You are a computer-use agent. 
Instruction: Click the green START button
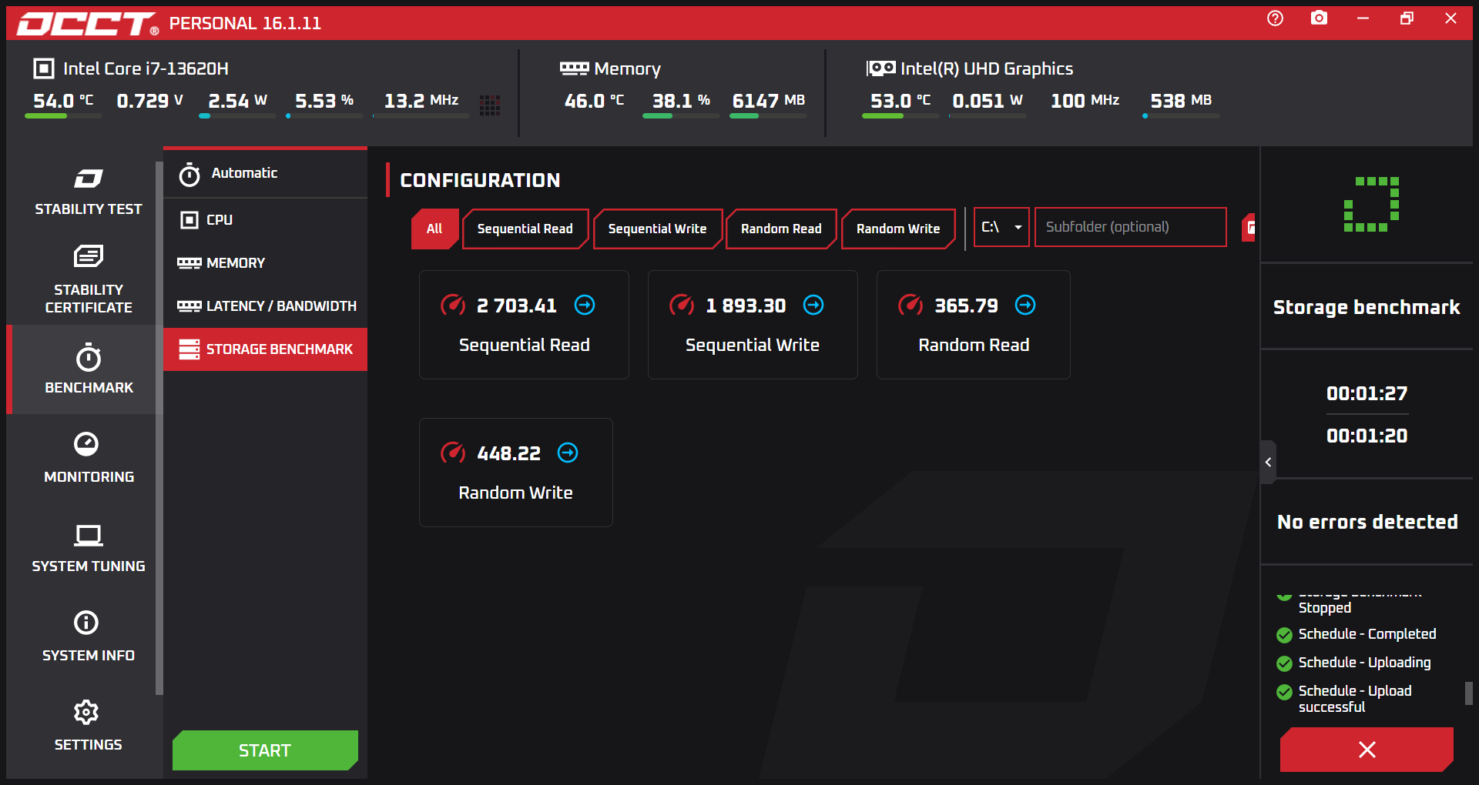265,750
